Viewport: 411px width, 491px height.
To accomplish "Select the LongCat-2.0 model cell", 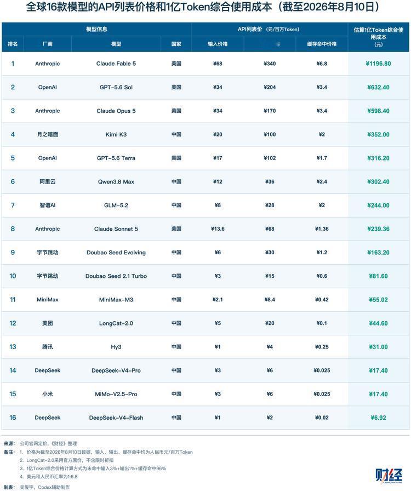I will point(116,323).
